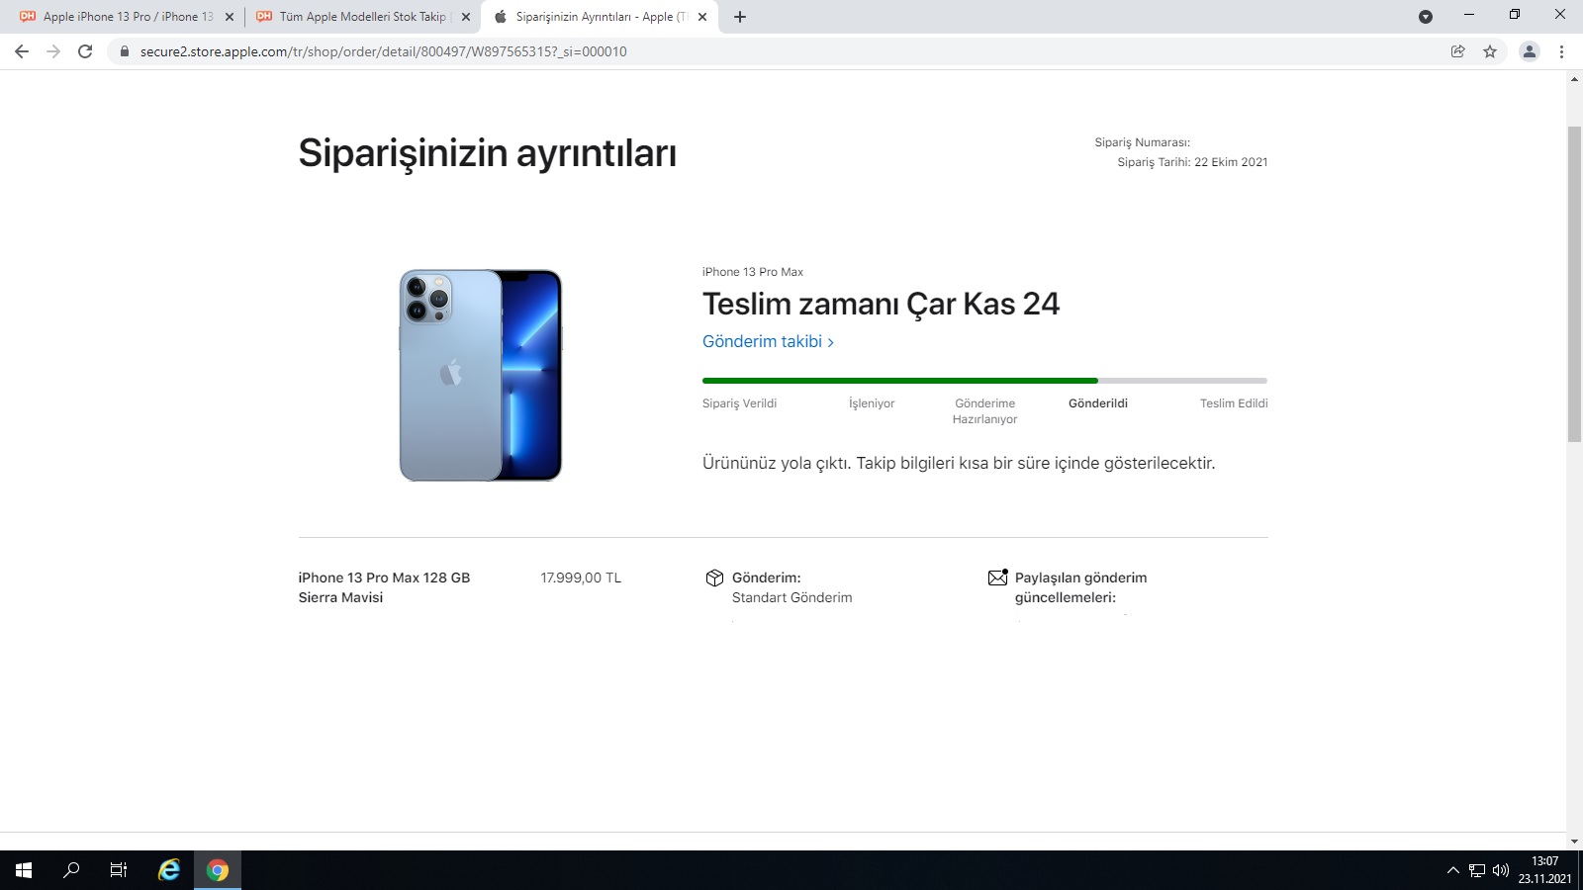Open the taskbar clock and date
This screenshot has height=890, width=1583.
point(1545,870)
